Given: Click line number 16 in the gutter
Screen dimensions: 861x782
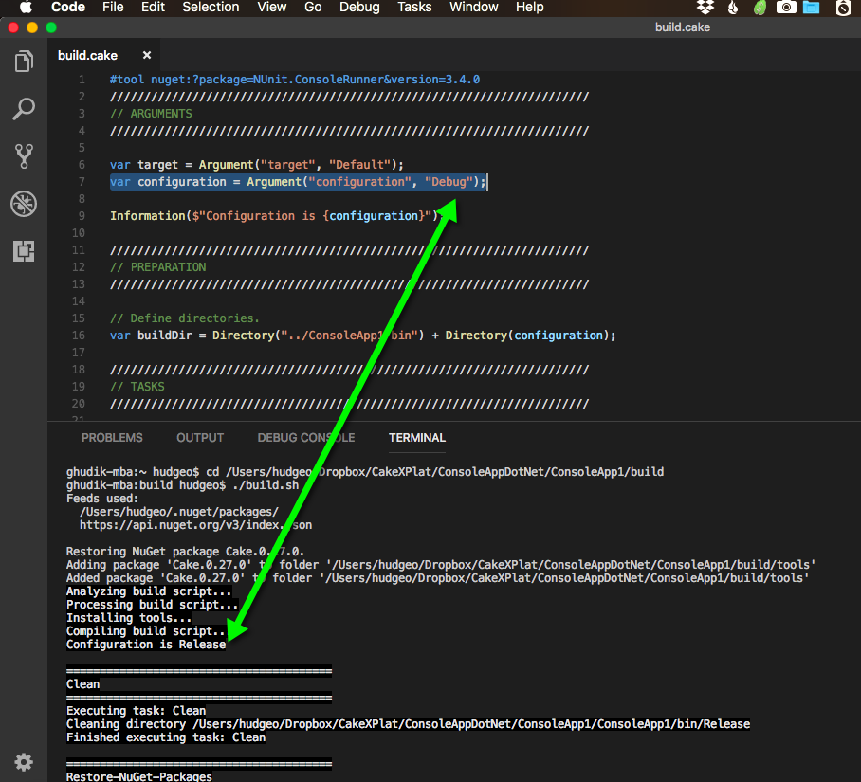Looking at the screenshot, I should 79,336.
